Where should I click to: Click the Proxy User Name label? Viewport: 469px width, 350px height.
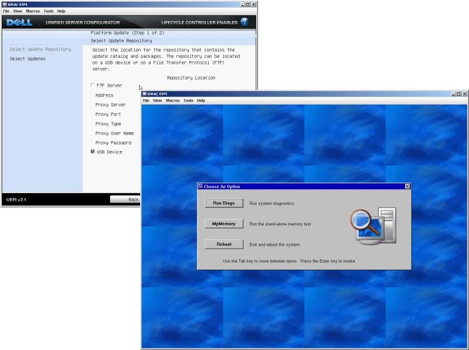pyautogui.click(x=114, y=133)
